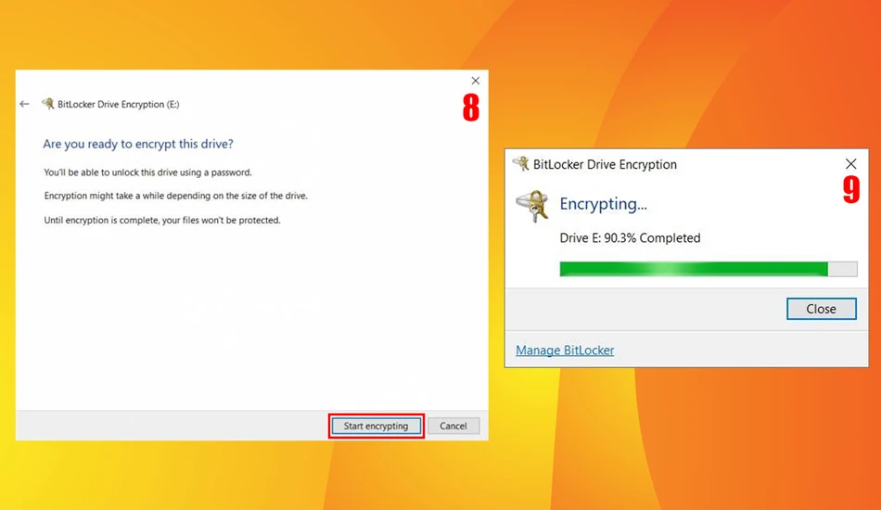Click the 'Drive E: 90.3% Completed' status text
Image resolution: width=881 pixels, height=510 pixels.
tap(630, 237)
